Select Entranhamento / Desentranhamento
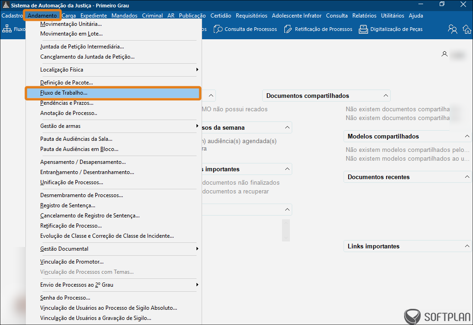The height and width of the screenshot is (325, 473). pyautogui.click(x=113, y=172)
